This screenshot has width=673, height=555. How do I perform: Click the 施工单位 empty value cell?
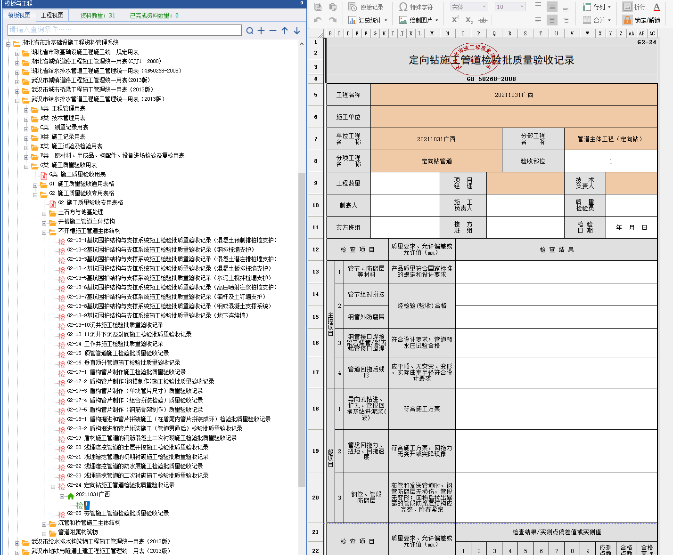tap(514, 117)
